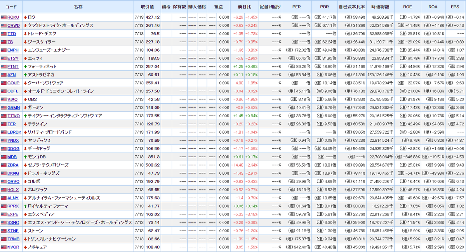Click the red down arrow next to エクスペディア
The height and width of the screenshot is (252, 466).
point(25,214)
